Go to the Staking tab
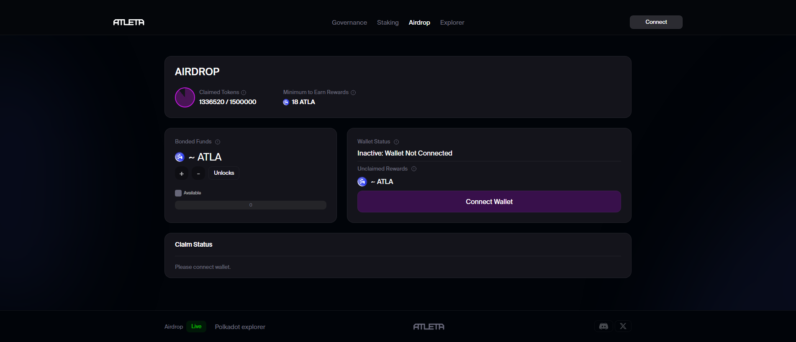Image resolution: width=796 pixels, height=342 pixels. [x=388, y=23]
